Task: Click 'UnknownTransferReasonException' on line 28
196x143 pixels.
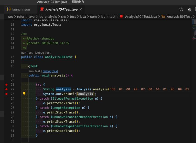Action: point(80,117)
